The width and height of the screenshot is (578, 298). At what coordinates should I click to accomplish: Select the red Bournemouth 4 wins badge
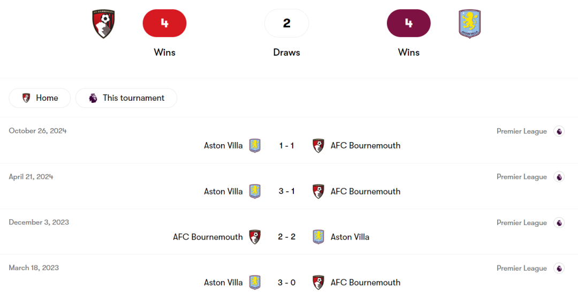tap(164, 23)
